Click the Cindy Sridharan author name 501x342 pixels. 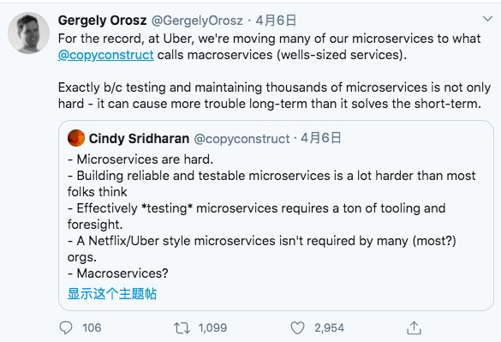pos(139,139)
